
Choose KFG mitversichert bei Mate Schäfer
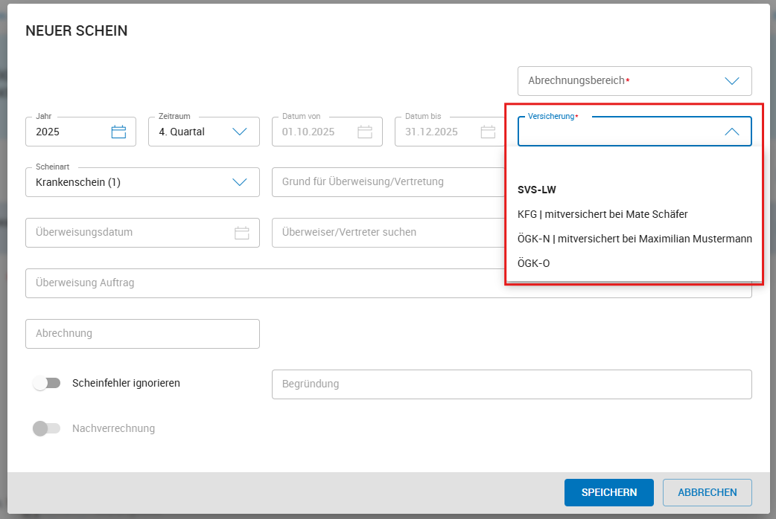(602, 214)
